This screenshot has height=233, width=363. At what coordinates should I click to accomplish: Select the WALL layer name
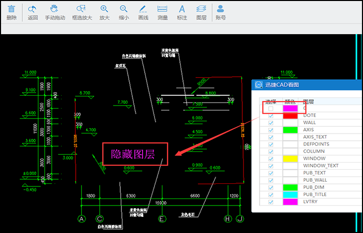pyautogui.click(x=310, y=123)
